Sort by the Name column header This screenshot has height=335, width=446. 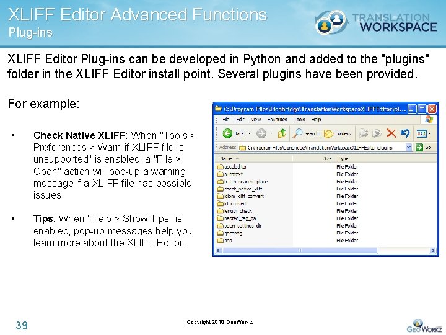(254, 158)
